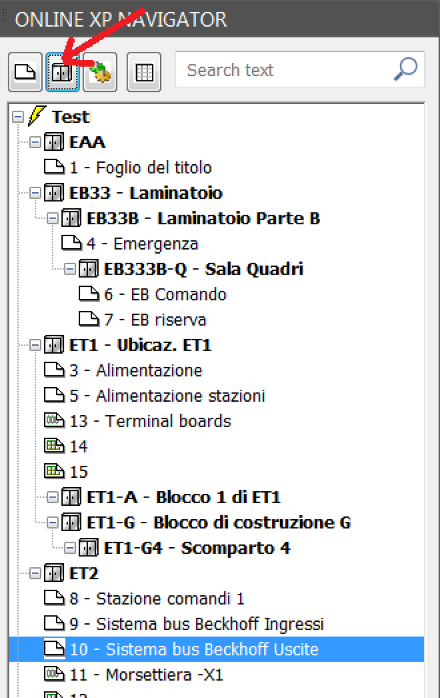
Task: Collapse ET1-G - Blocco di costruzione G
Action: click(53, 522)
